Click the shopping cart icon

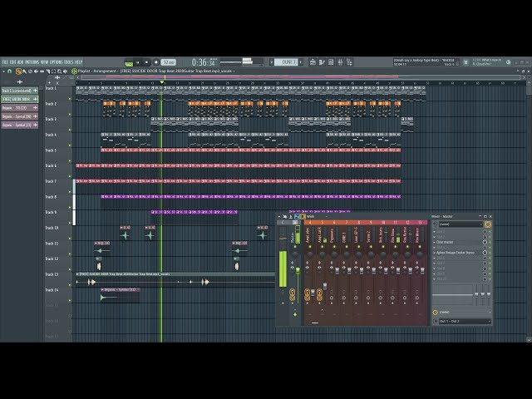click(x=465, y=62)
